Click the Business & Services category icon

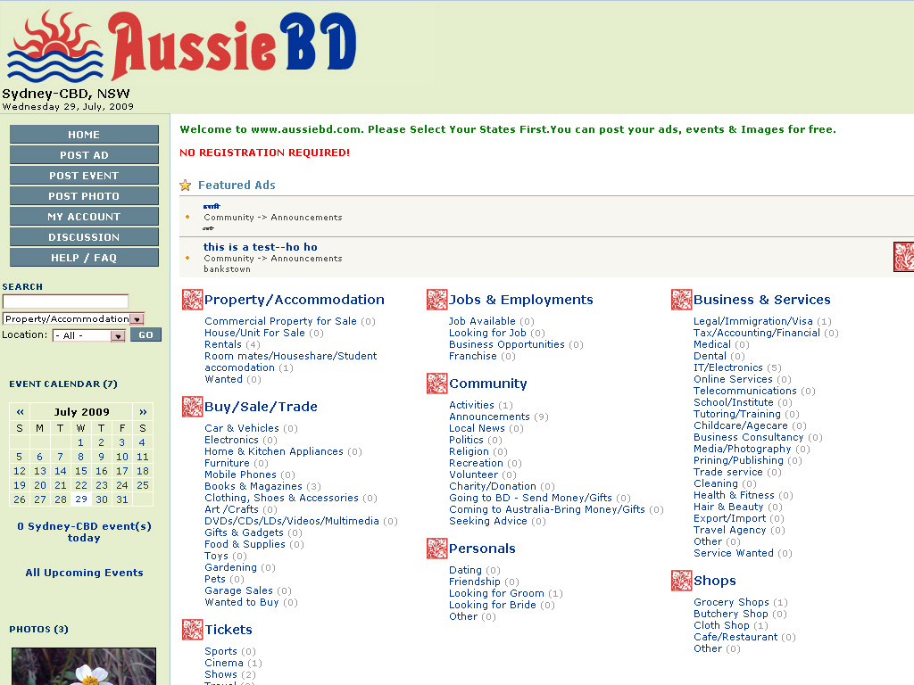(681, 300)
